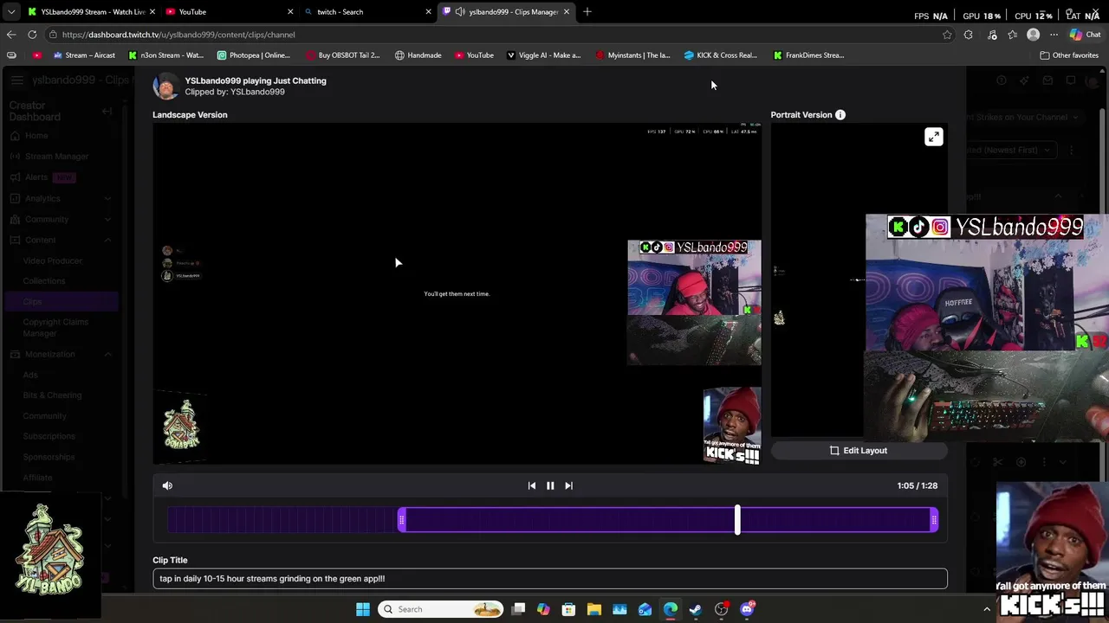Click the YSLbando999 channel avatar in the dialog
This screenshot has width=1109, height=623.
(x=166, y=86)
